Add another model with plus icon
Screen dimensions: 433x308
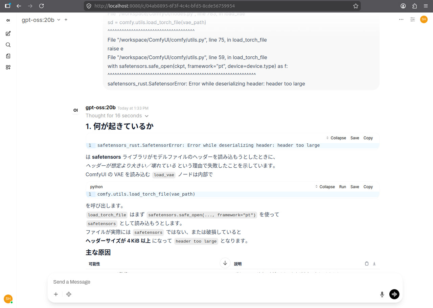tap(66, 20)
